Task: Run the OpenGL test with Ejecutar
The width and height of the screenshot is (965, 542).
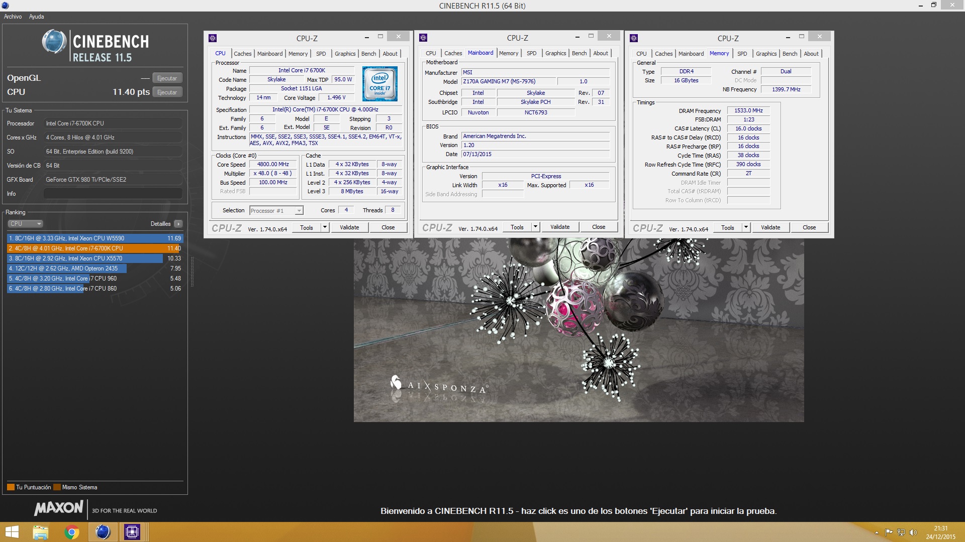Action: [167, 78]
